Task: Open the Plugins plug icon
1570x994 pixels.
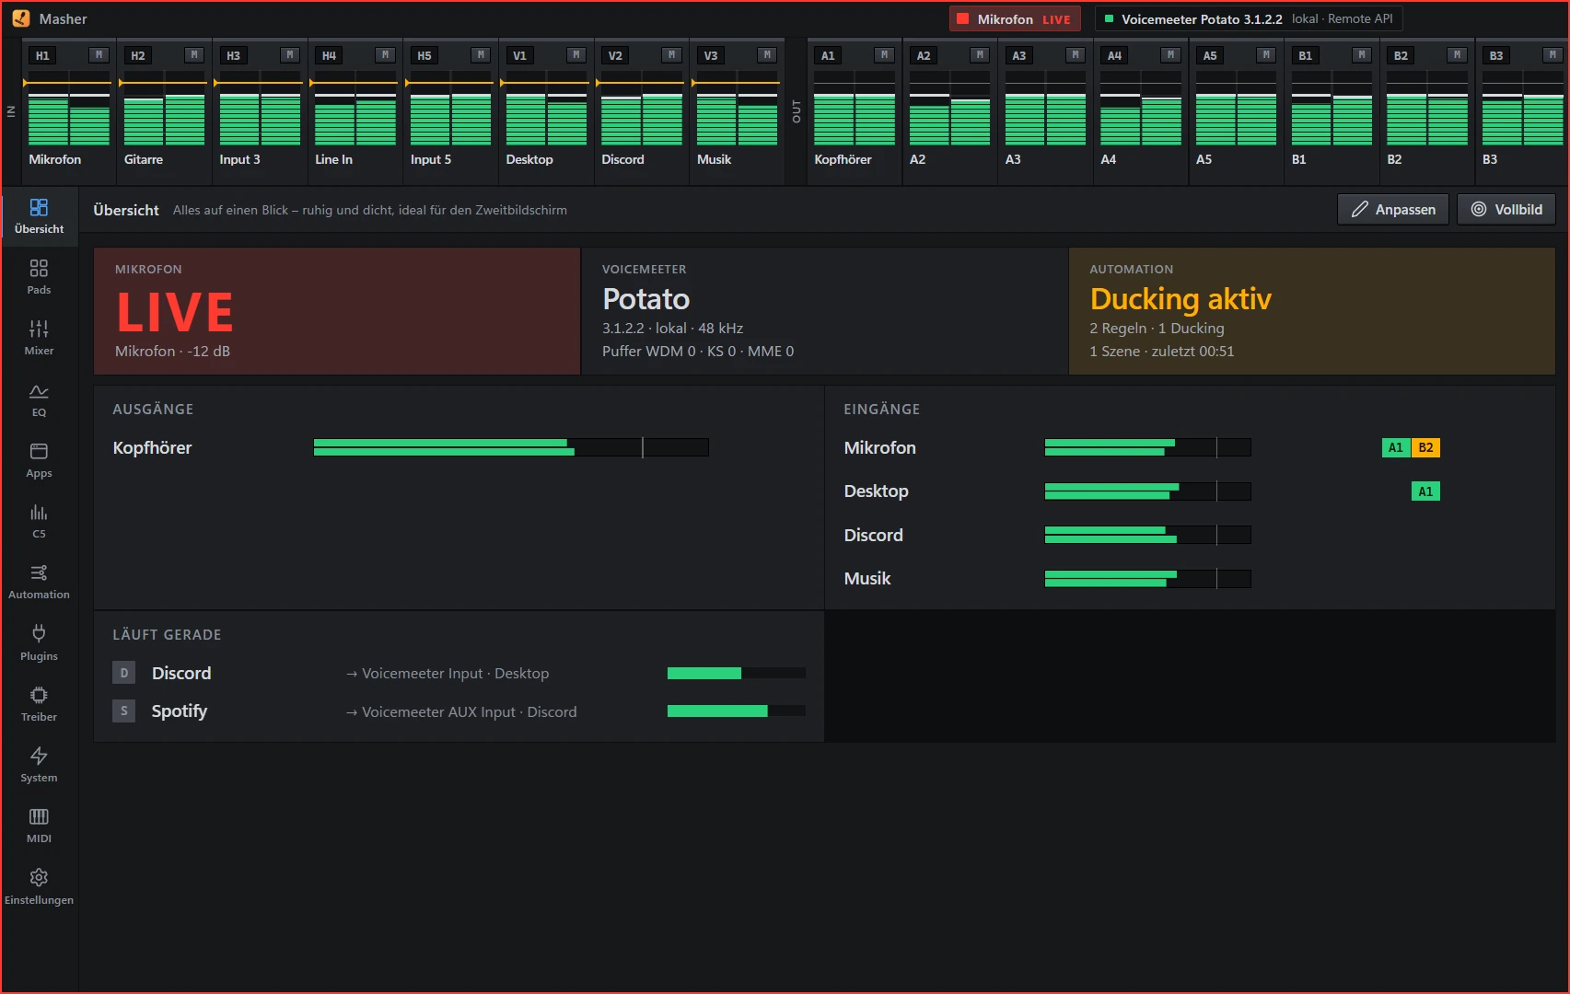Action: tap(39, 633)
